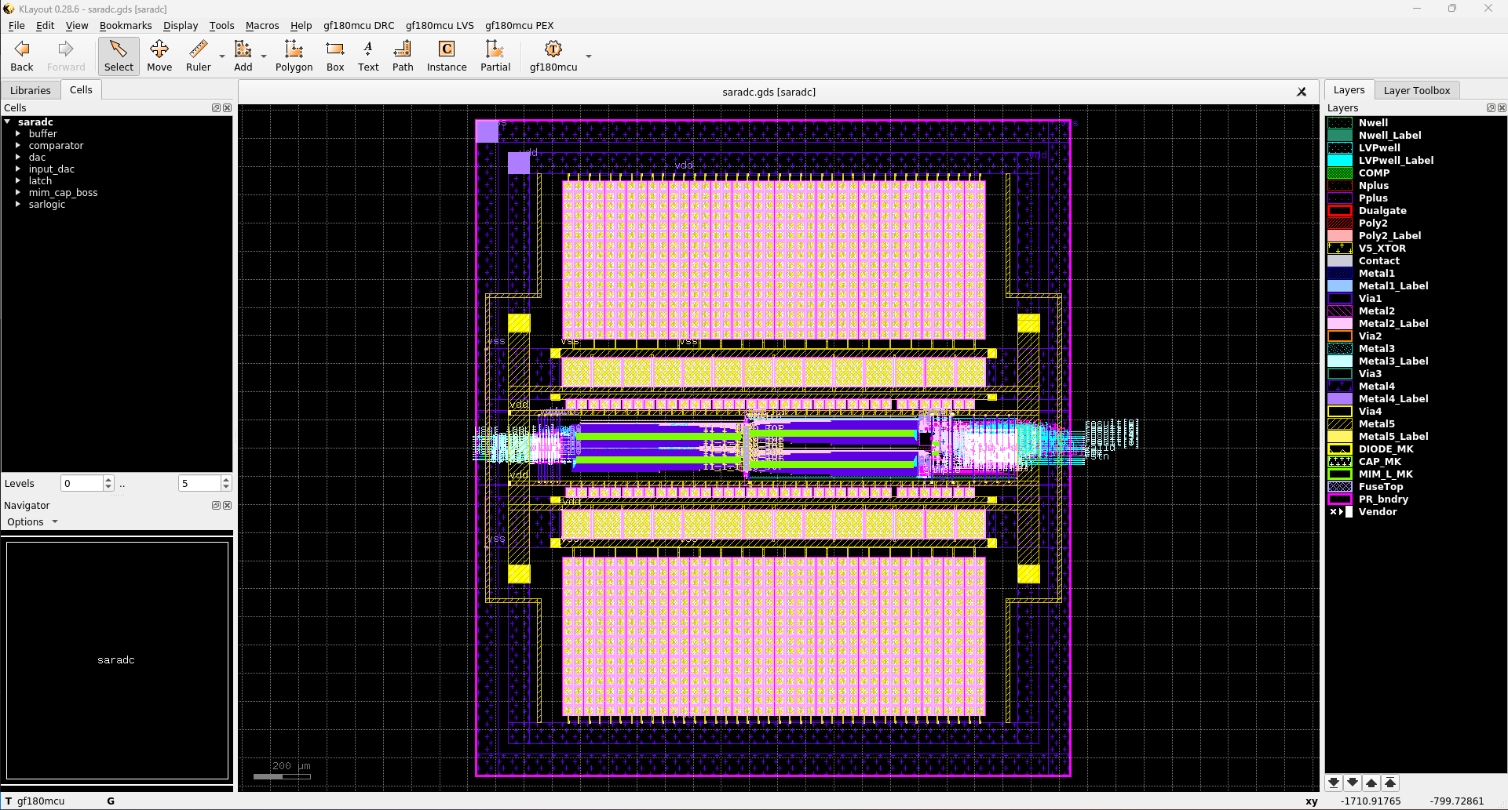Expand the comparator cell

click(x=18, y=145)
